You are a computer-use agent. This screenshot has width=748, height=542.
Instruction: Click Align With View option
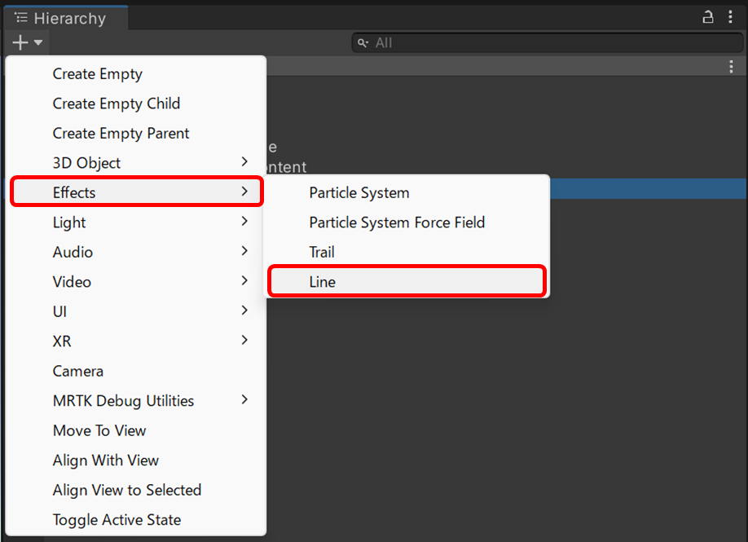tap(105, 460)
